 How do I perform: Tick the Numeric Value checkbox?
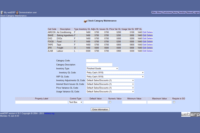coord(110,102)
